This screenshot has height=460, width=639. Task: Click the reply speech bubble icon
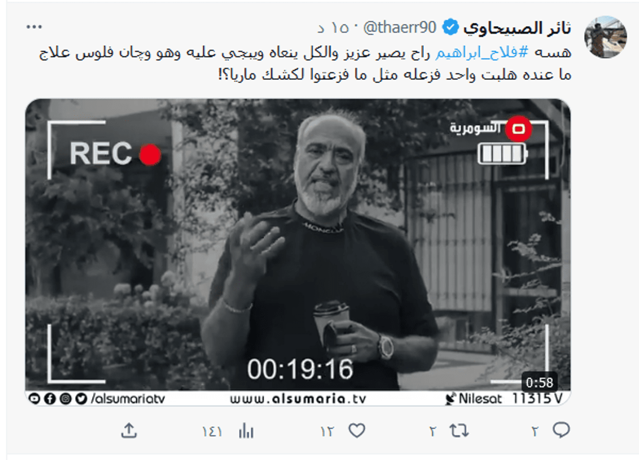point(561,430)
